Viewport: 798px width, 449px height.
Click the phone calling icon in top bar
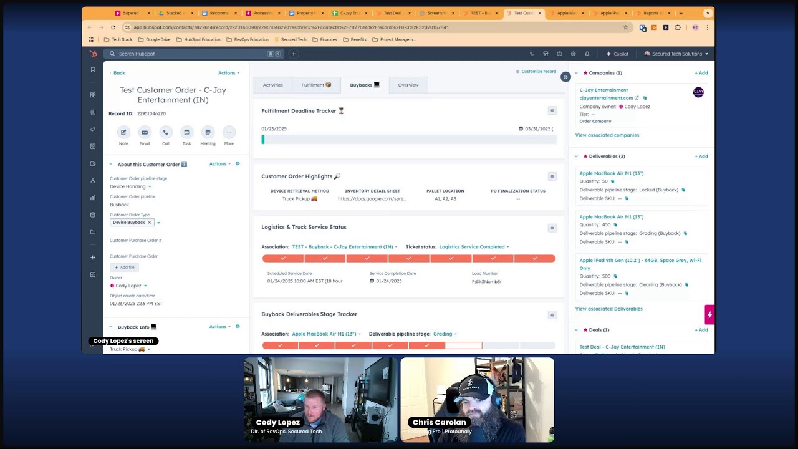tap(532, 54)
